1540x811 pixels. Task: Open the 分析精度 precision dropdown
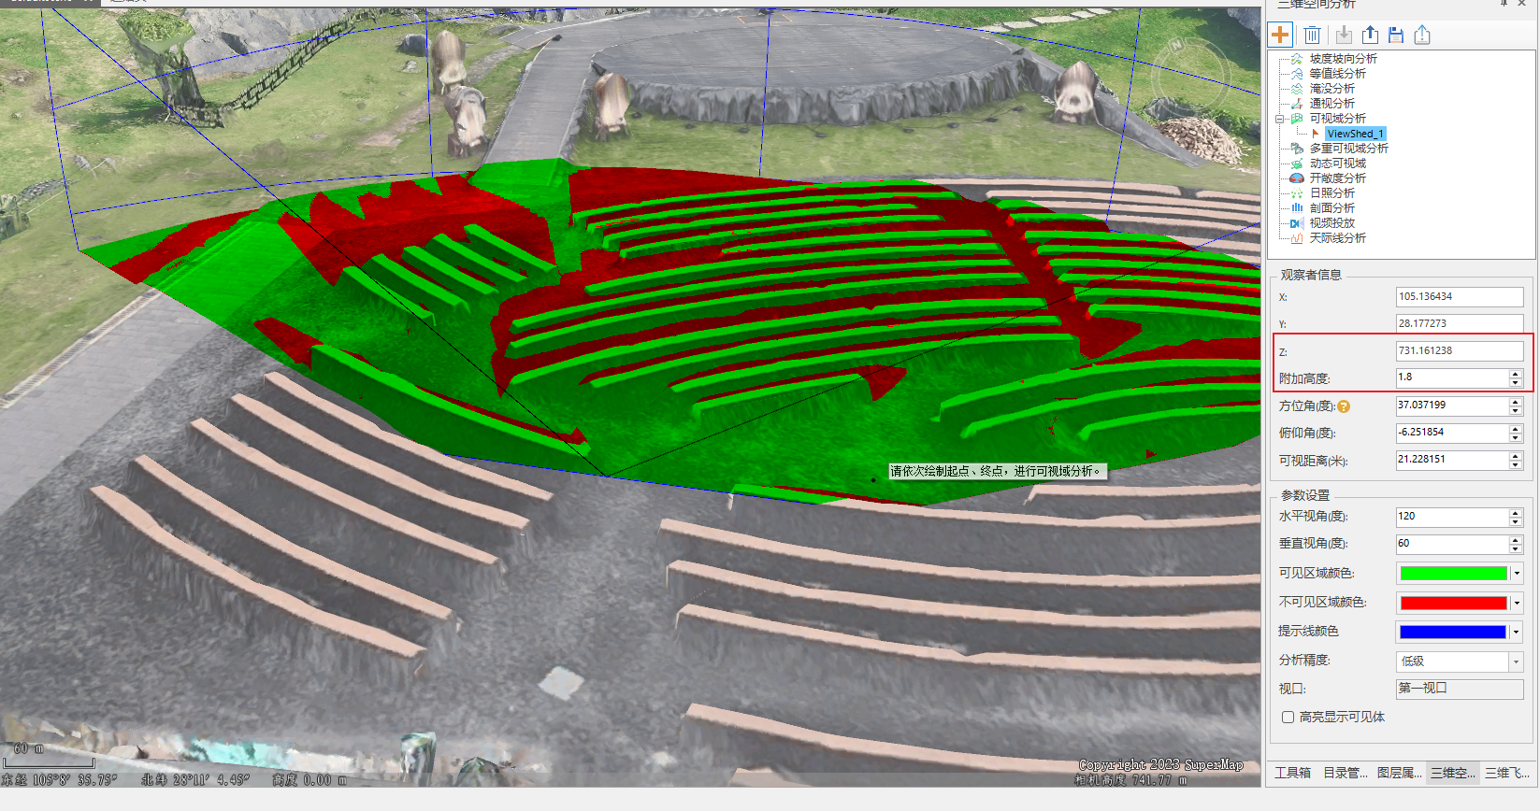[1516, 662]
